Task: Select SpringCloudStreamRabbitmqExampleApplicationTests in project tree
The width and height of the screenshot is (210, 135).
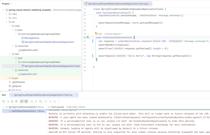Action: point(41,66)
